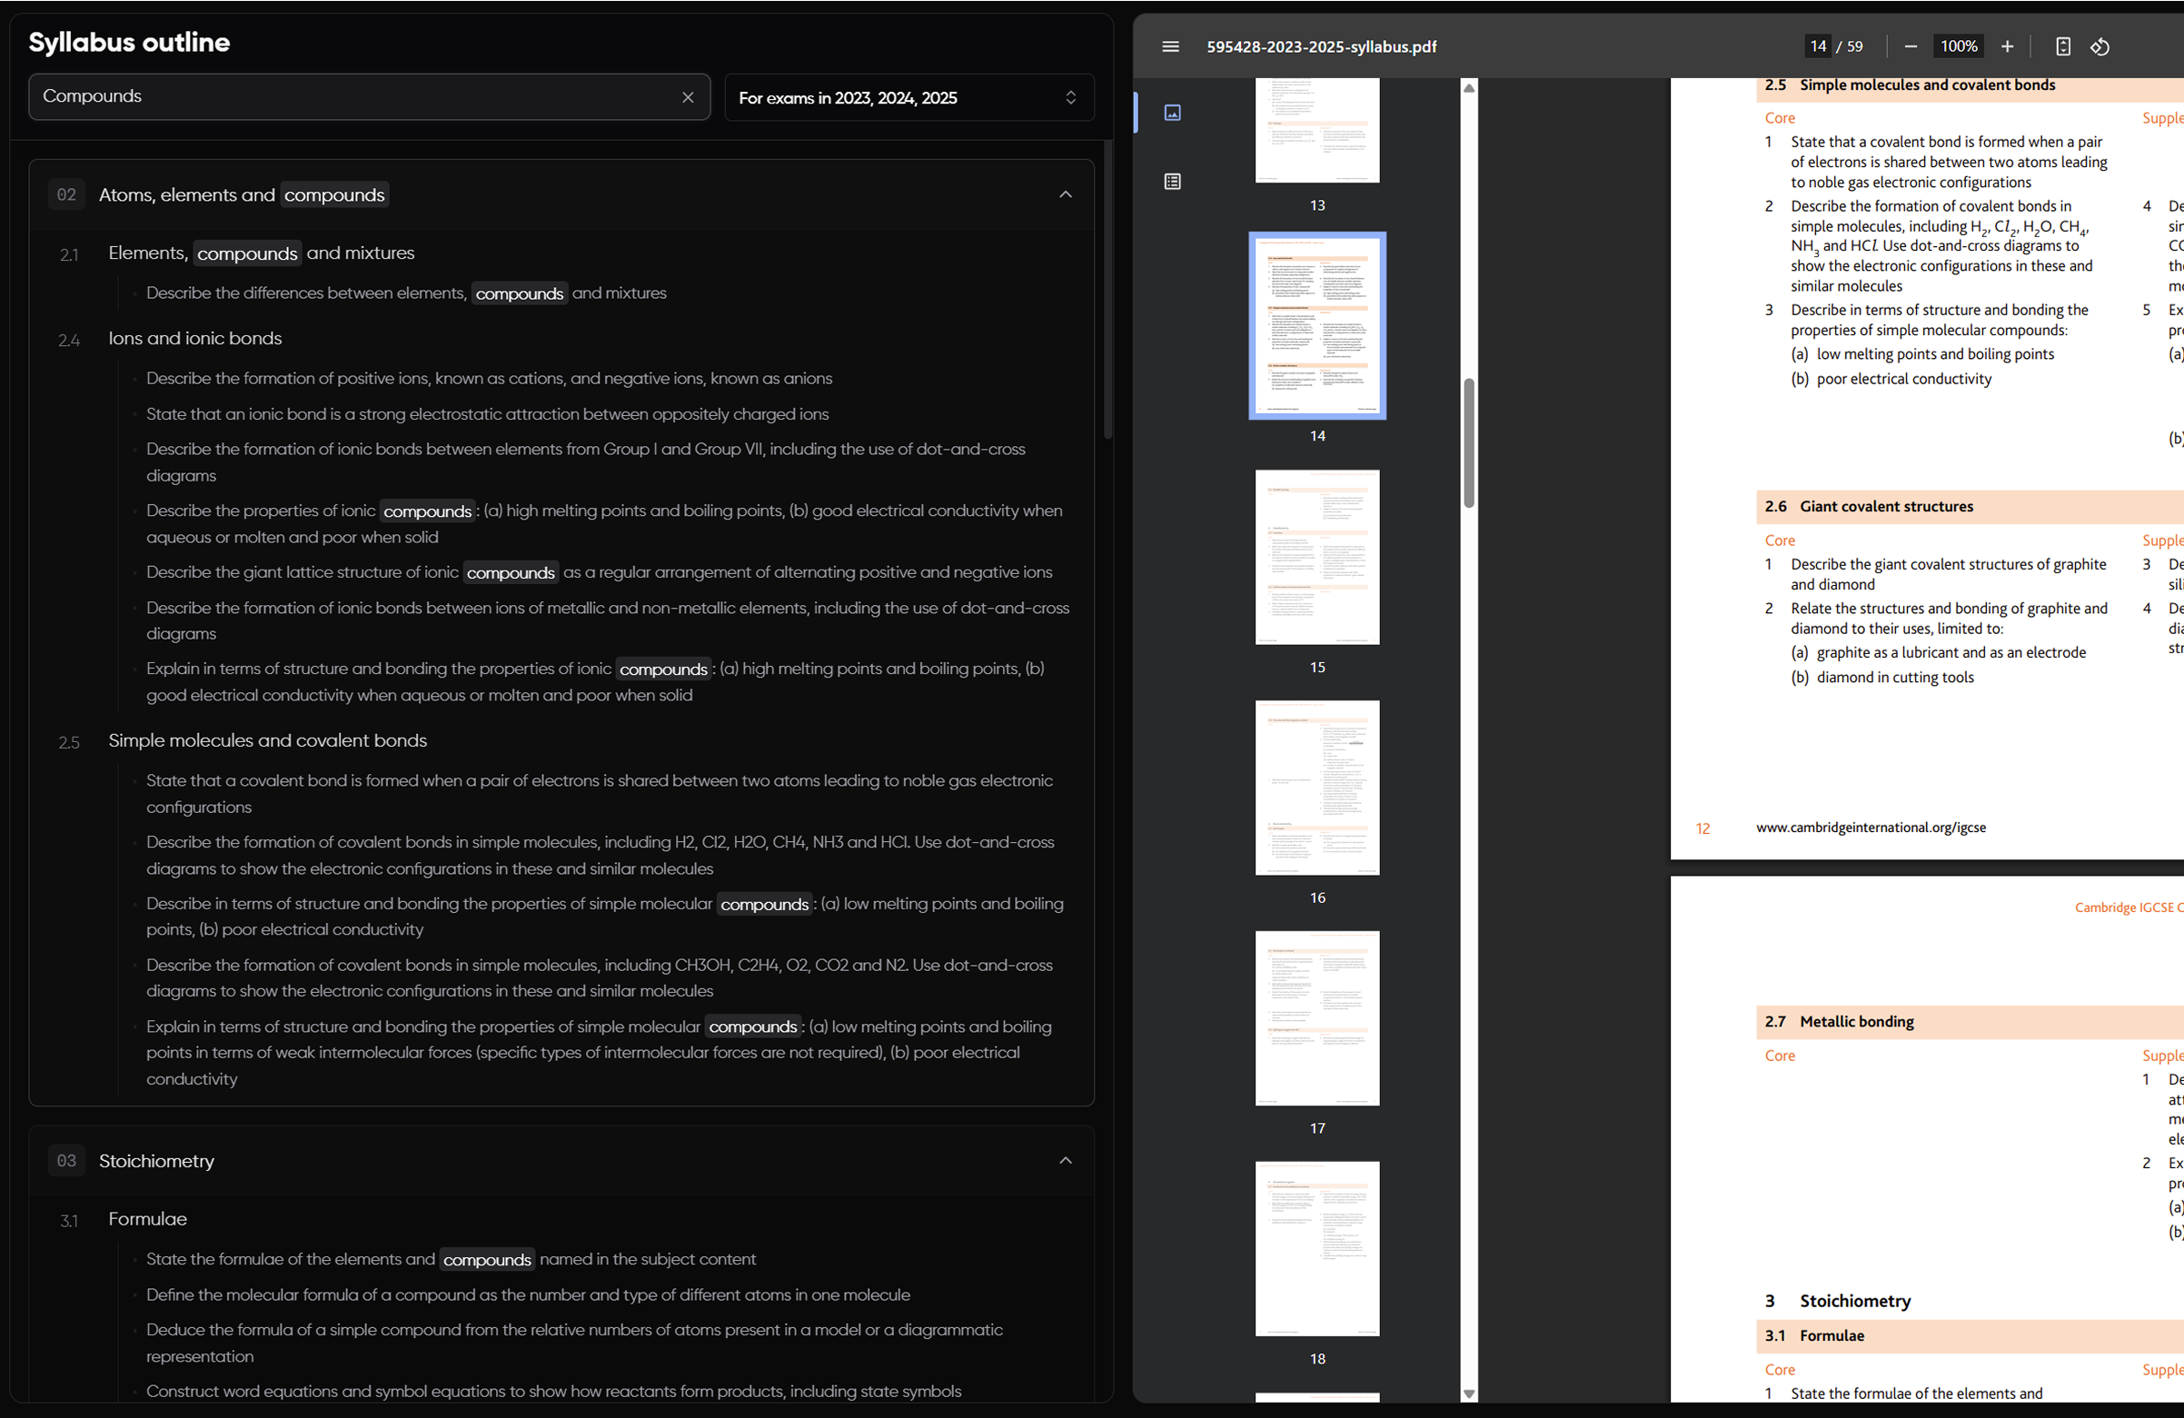
Task: Select topic 2.4 Ions and ionic bonds
Action: (194, 339)
